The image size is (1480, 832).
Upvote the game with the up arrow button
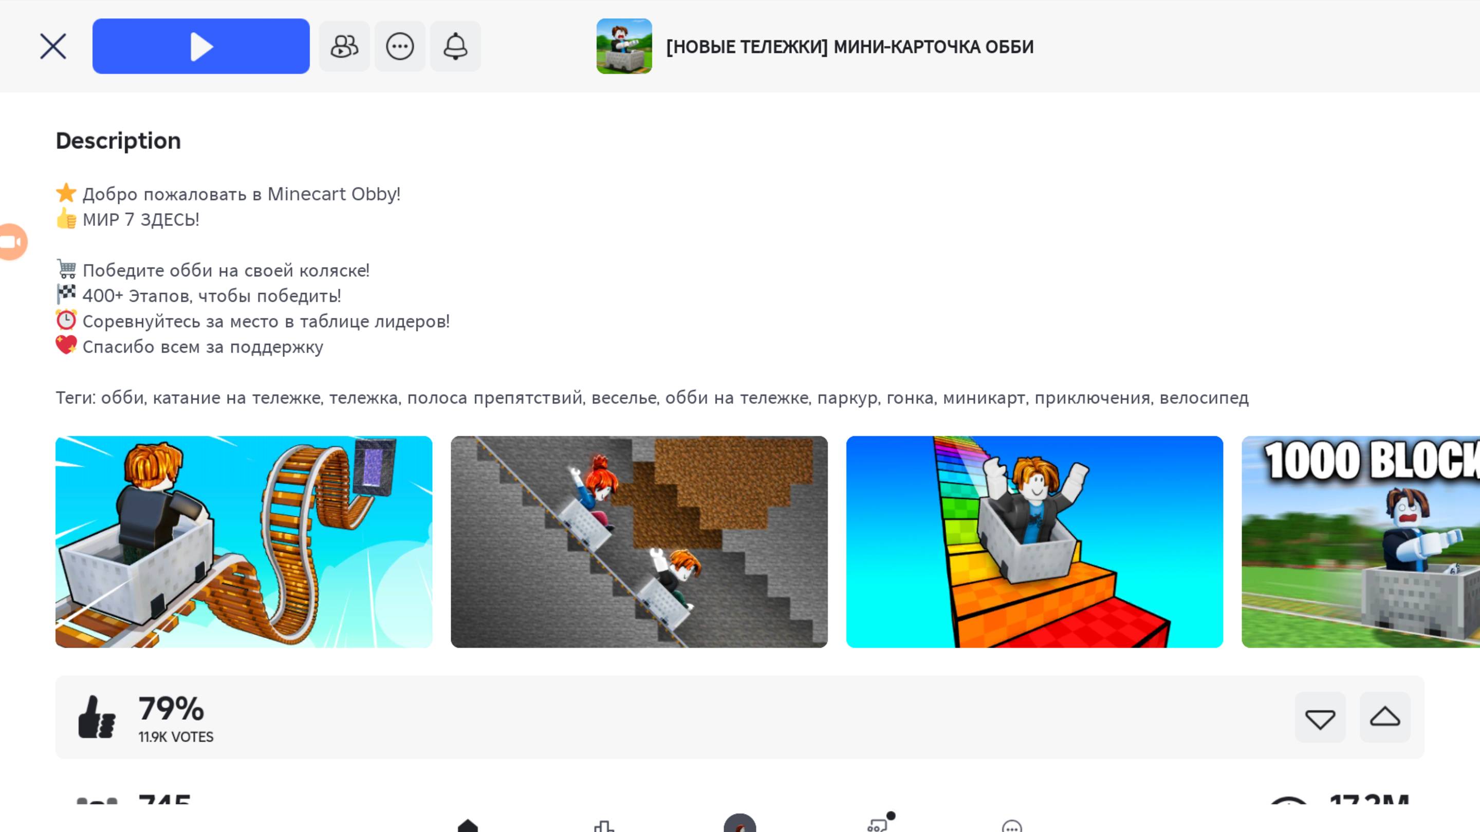coord(1384,717)
